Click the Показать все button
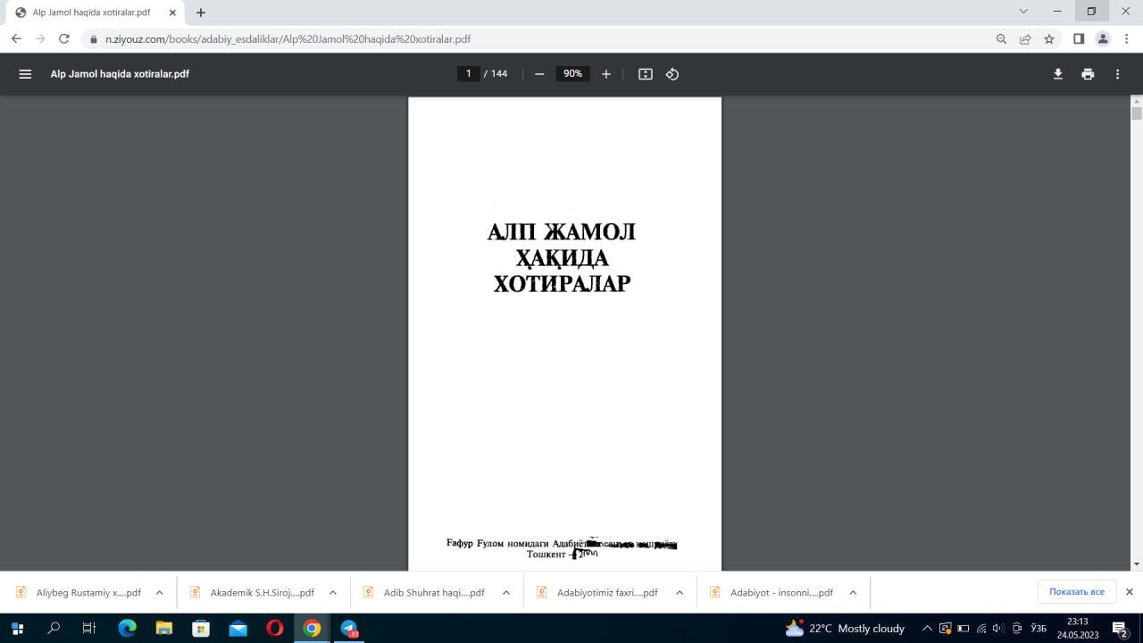This screenshot has height=643, width=1143. (1077, 592)
